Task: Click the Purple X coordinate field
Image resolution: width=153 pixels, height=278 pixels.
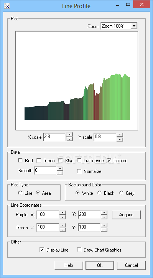Action: tap(48, 215)
